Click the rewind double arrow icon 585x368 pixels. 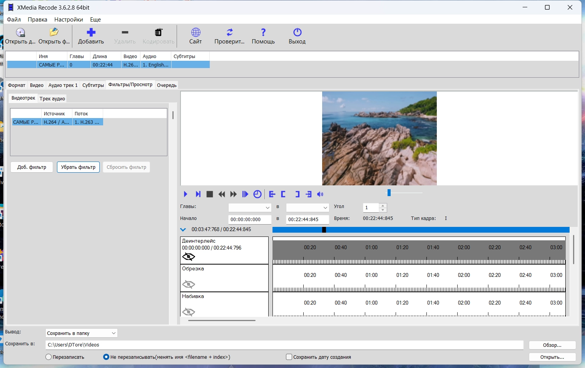click(222, 194)
